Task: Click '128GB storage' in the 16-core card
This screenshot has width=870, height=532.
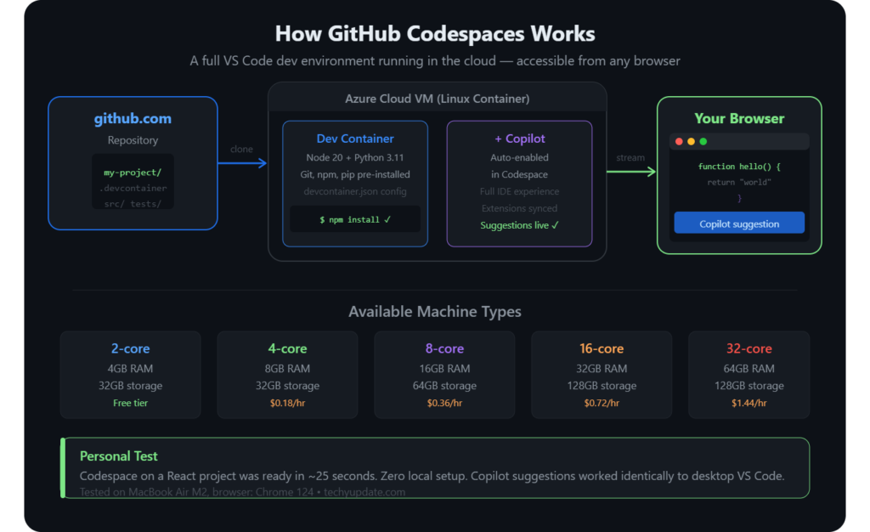Action: [x=602, y=386]
